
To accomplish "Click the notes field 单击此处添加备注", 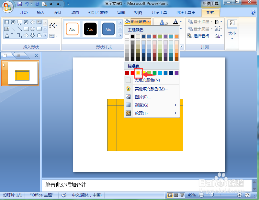I will 147,185.
